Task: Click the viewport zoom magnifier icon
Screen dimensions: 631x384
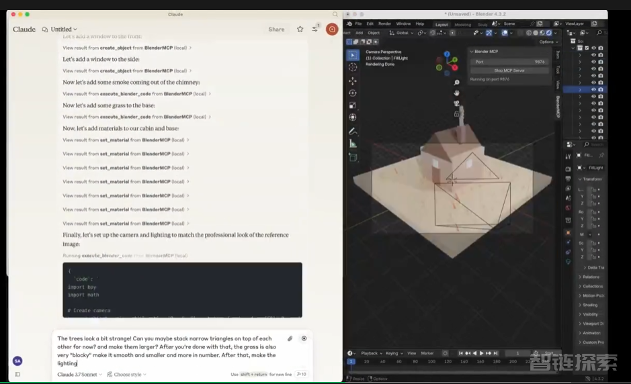Action: [457, 83]
